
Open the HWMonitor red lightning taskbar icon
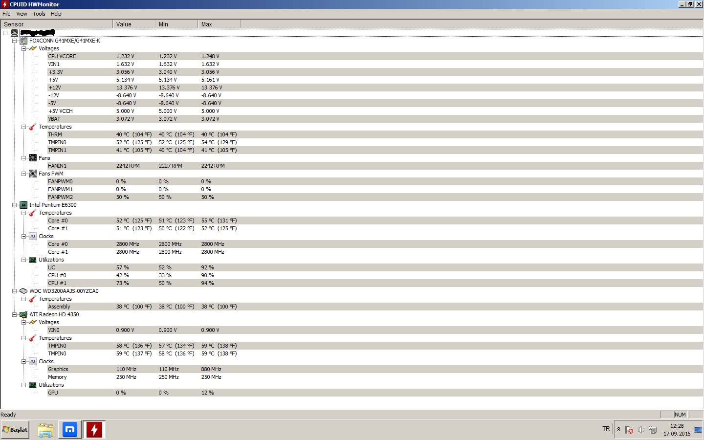click(x=94, y=430)
